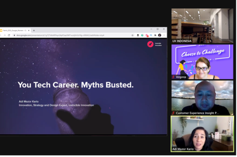Image resolution: width=237 pixels, height=157 pixels.
Task: Click the browser back arrow
Action: (1, 35)
